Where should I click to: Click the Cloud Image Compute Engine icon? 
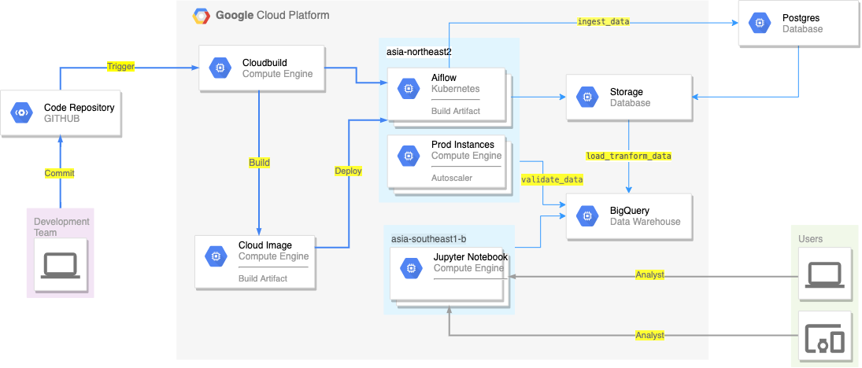tap(216, 256)
